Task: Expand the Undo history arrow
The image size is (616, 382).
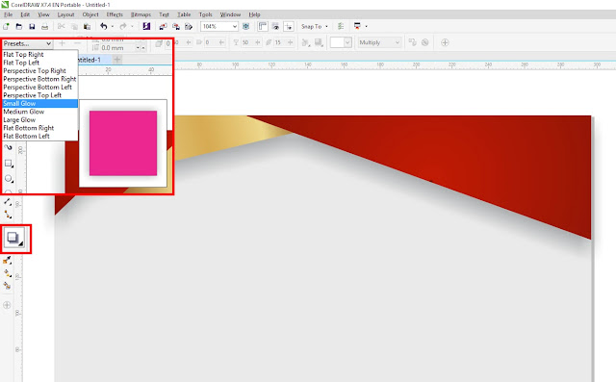Action: coord(113,26)
